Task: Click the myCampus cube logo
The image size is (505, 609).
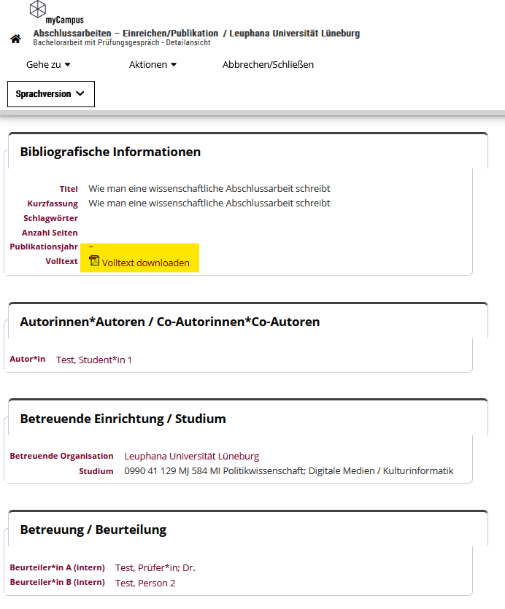Action: (38, 9)
